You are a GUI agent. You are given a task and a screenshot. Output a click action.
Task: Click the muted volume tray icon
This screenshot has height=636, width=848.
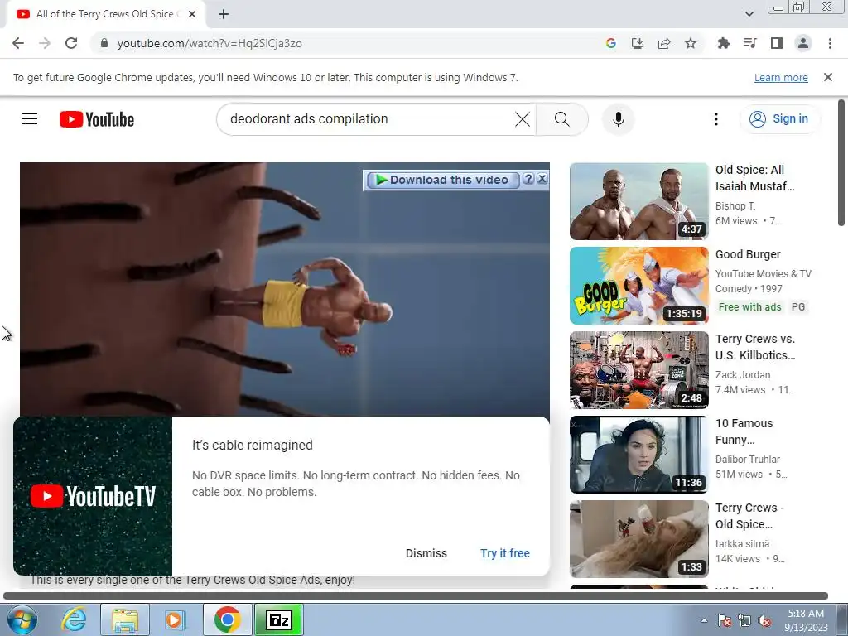(764, 620)
